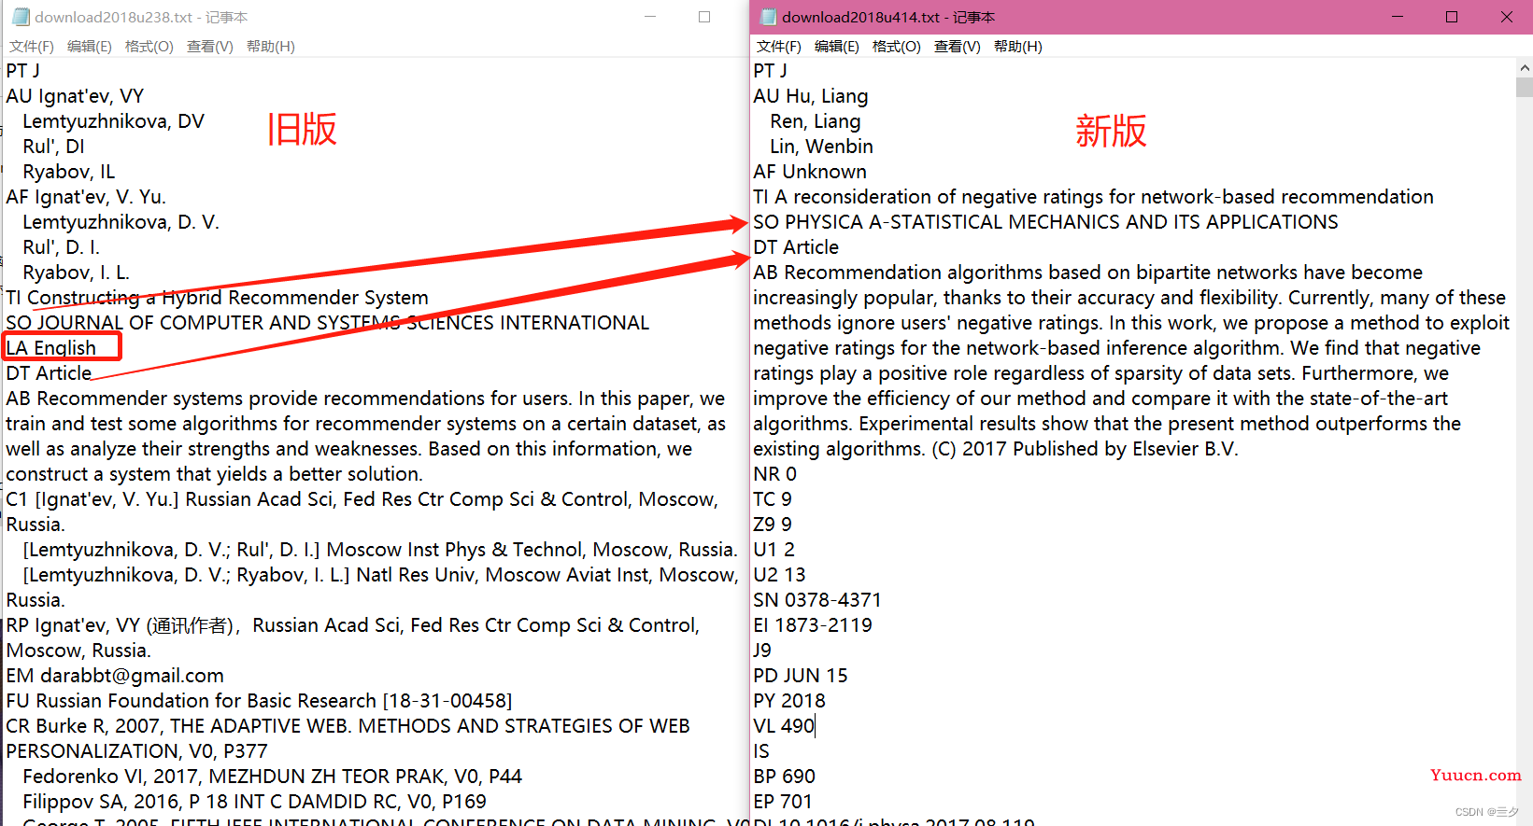
Task: Click title bar text download2018u238.txt
Action: coord(141,17)
